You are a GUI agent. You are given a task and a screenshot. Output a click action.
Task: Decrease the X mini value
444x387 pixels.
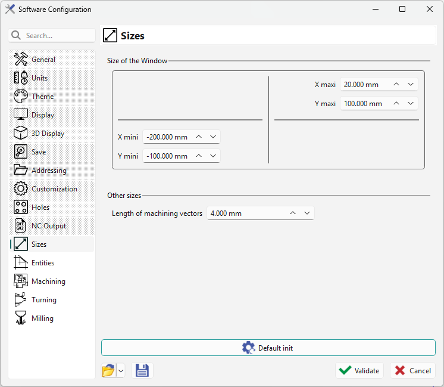point(213,137)
